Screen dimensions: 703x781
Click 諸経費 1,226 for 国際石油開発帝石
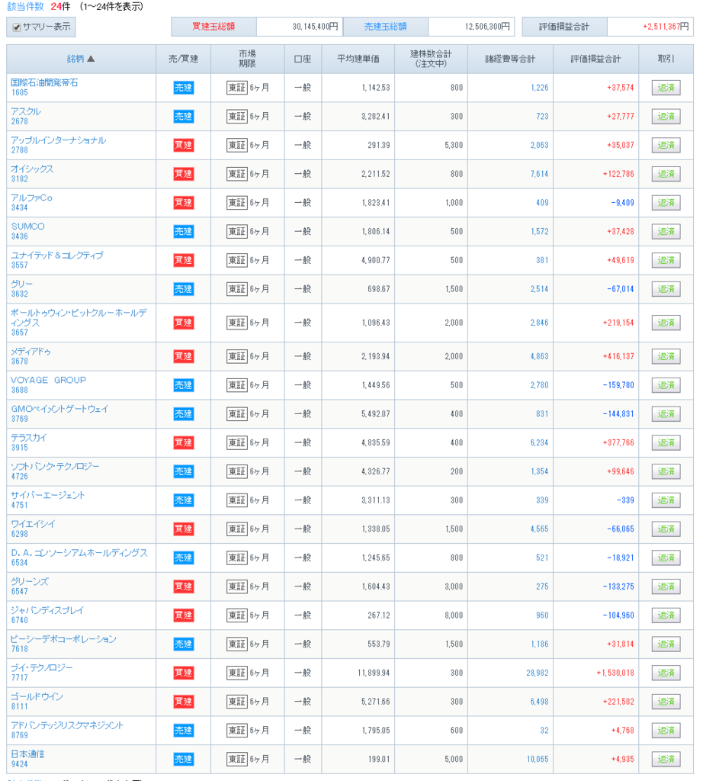coord(539,88)
